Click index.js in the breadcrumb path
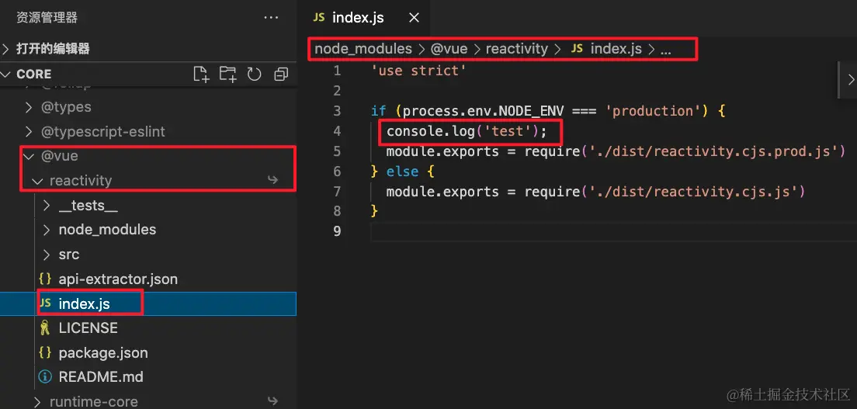The image size is (857, 409). pyautogui.click(x=616, y=49)
